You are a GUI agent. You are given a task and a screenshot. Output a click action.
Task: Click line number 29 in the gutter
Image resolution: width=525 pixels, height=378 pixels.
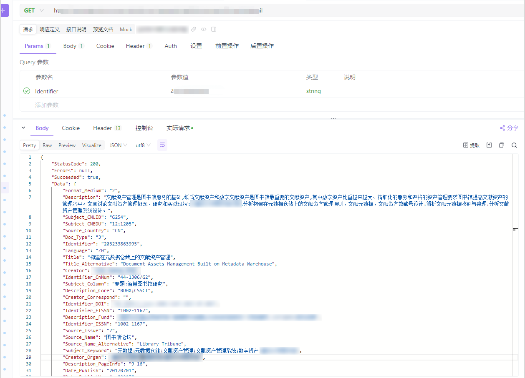pyautogui.click(x=28, y=357)
